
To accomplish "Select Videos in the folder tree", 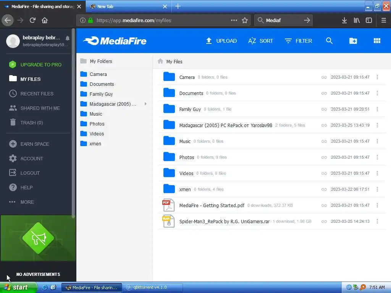I will click(92, 134).
